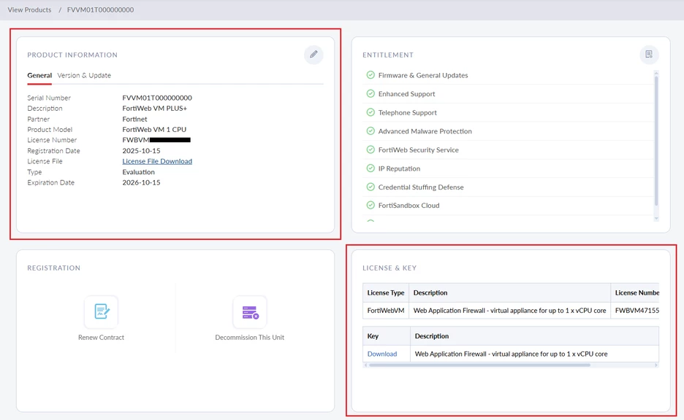
Task: Click the Registration heading
Action: [53, 268]
